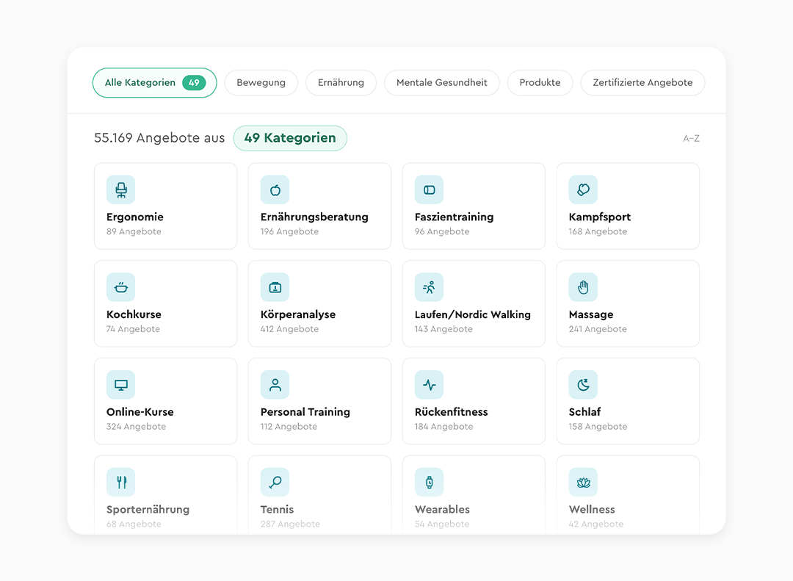Click the Kochkurse cooking pot icon
This screenshot has height=581, width=793.
click(x=121, y=287)
